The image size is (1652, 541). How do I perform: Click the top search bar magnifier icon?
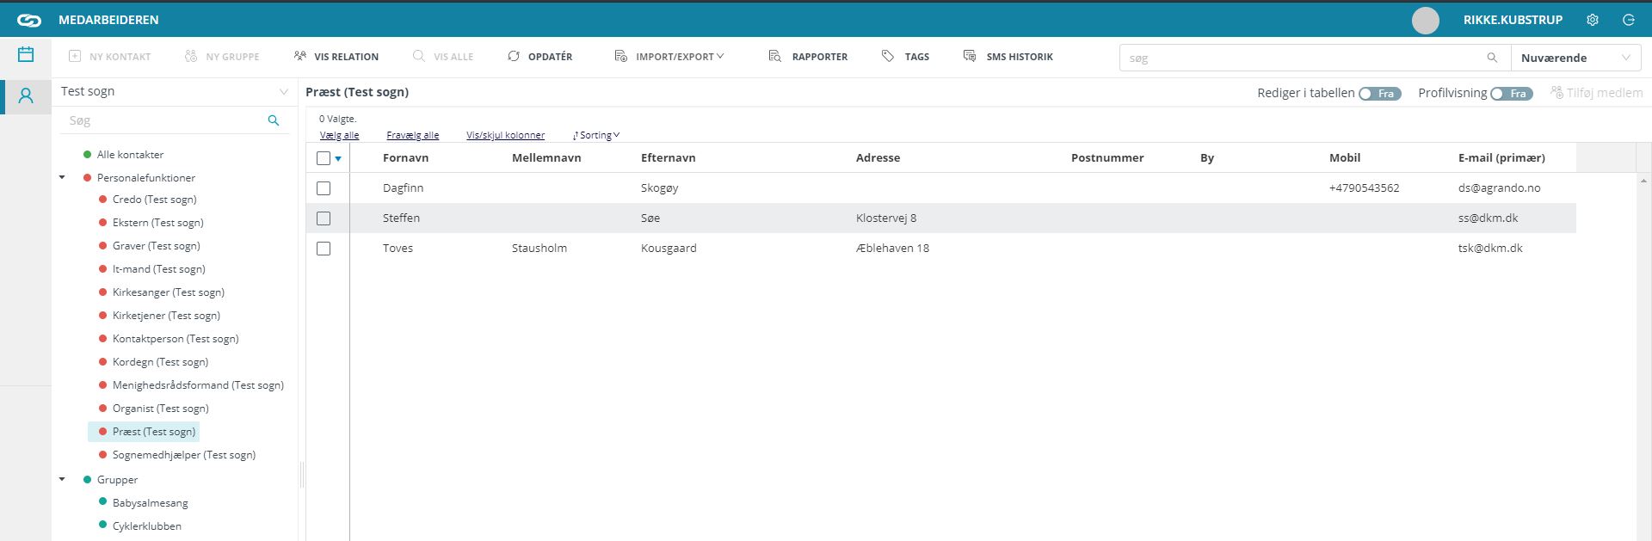click(x=1492, y=58)
